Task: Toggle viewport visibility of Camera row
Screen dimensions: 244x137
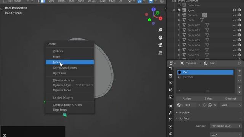Action: (x=234, y=15)
